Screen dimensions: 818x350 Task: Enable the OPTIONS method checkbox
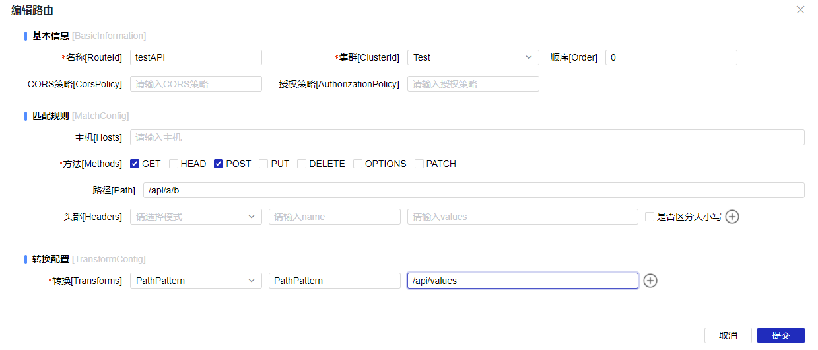pyautogui.click(x=358, y=164)
